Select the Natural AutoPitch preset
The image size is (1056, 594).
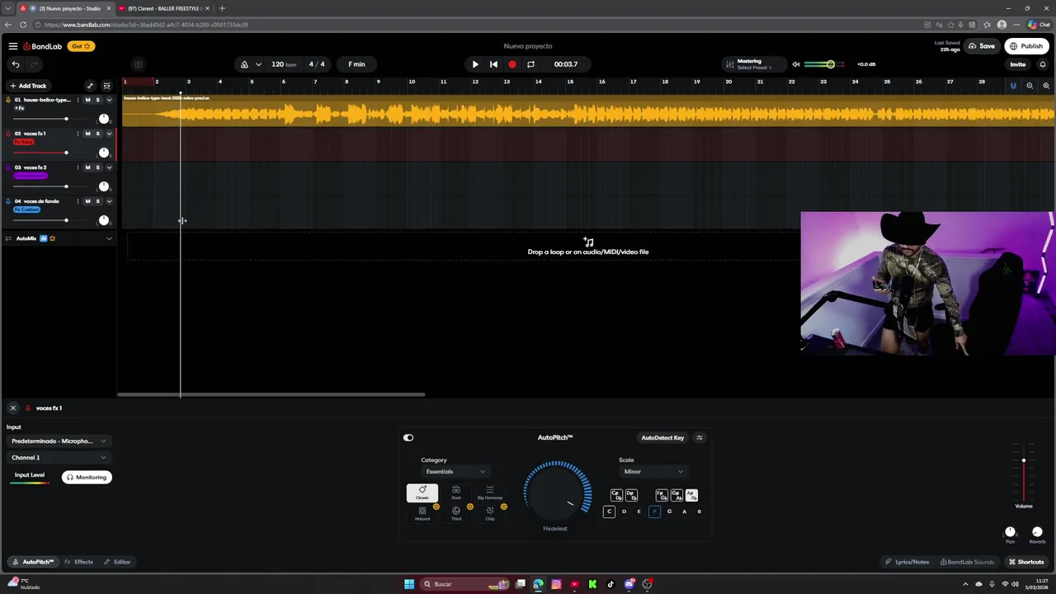422,513
